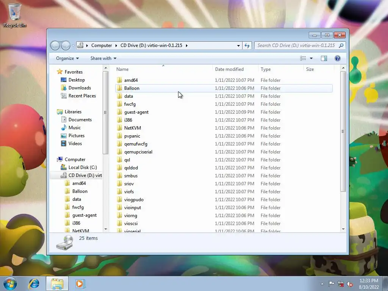The width and height of the screenshot is (388, 291).
Task: Open the More view options dropdown arrow
Action: (311, 58)
